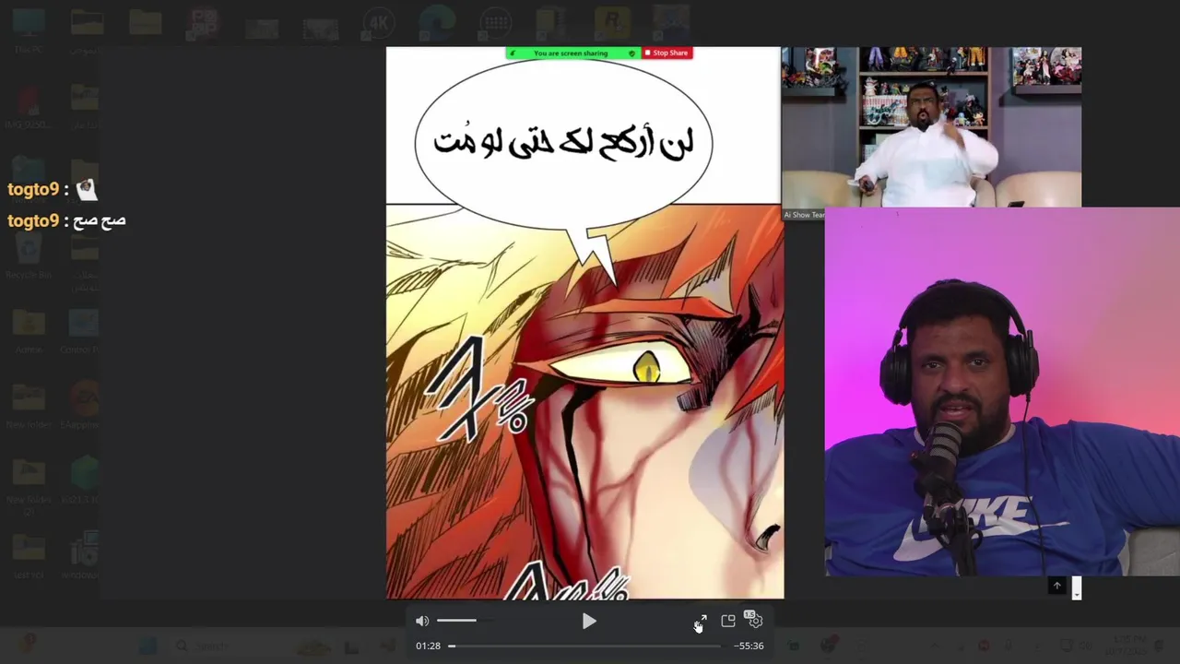The width and height of the screenshot is (1180, 664).
Task: Select the IMG_9250 file on desktop
Action: tap(29, 106)
